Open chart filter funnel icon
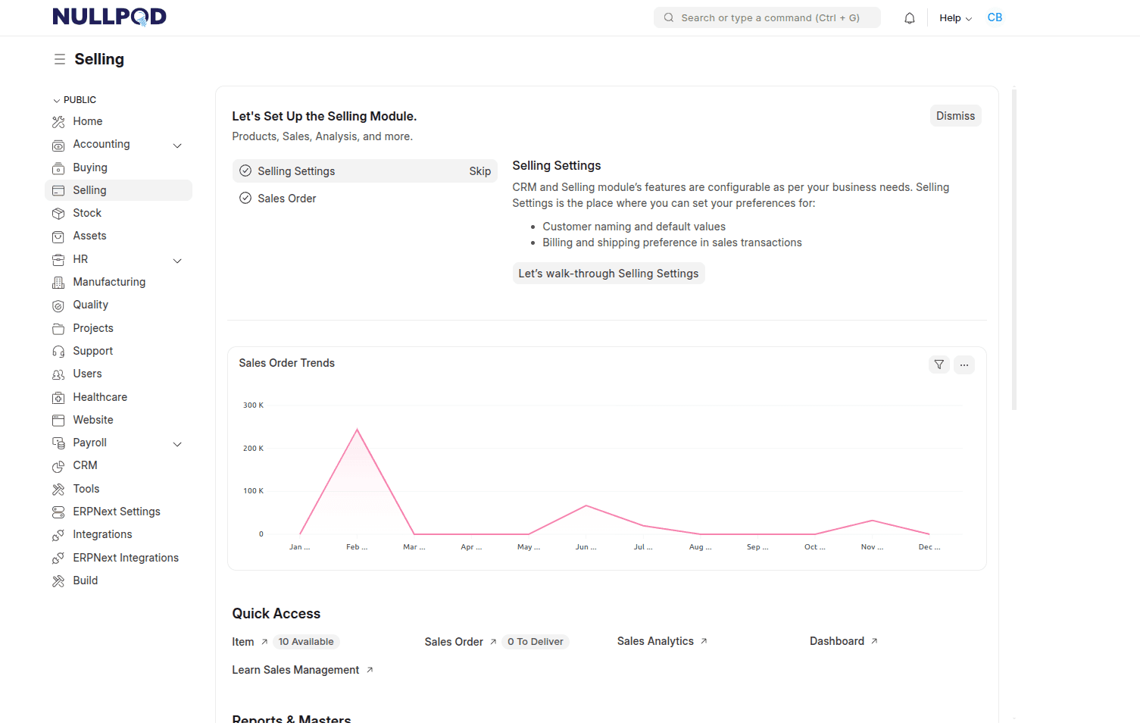Viewport: 1140px width, 726px height. pos(939,365)
